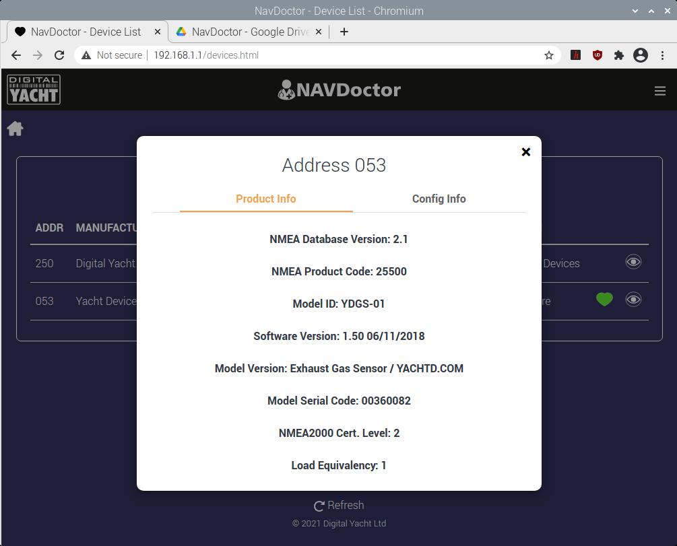Click Digital Yacht manufacturer cell
677x546 pixels.
[106, 263]
